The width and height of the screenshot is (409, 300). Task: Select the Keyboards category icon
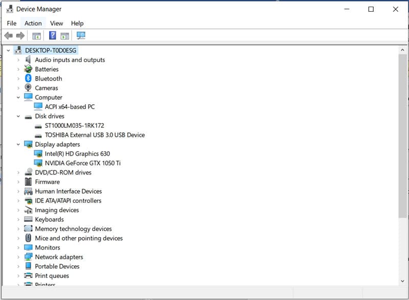[x=28, y=219]
